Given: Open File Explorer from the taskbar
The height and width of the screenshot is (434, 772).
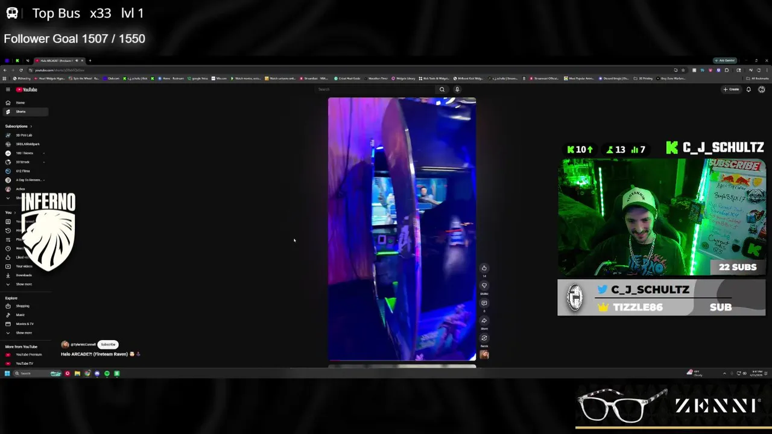Looking at the screenshot, I should coord(77,373).
